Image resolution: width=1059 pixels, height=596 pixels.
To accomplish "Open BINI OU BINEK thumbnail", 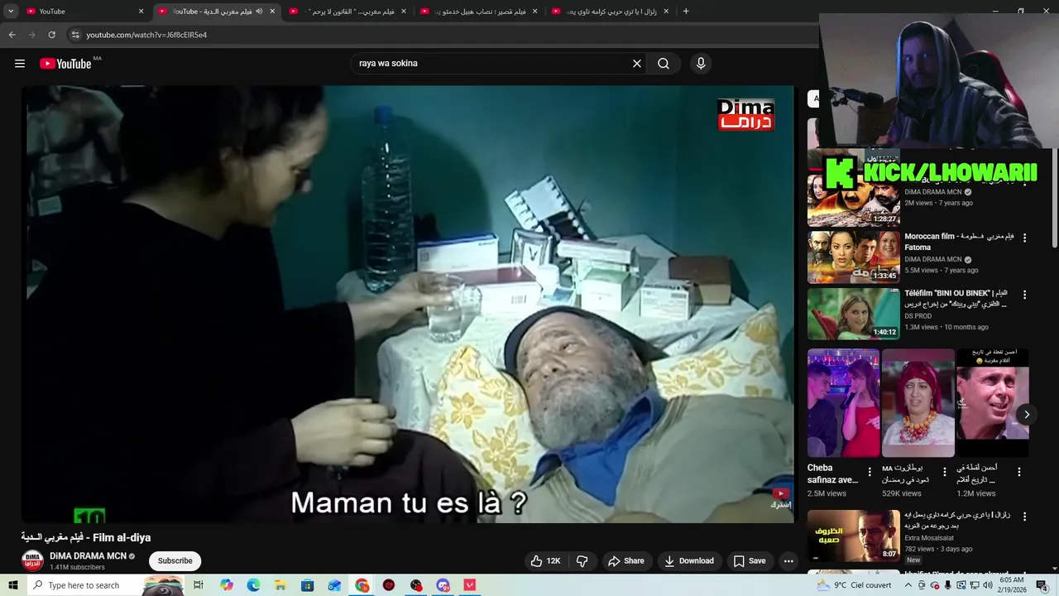I will coord(853,314).
